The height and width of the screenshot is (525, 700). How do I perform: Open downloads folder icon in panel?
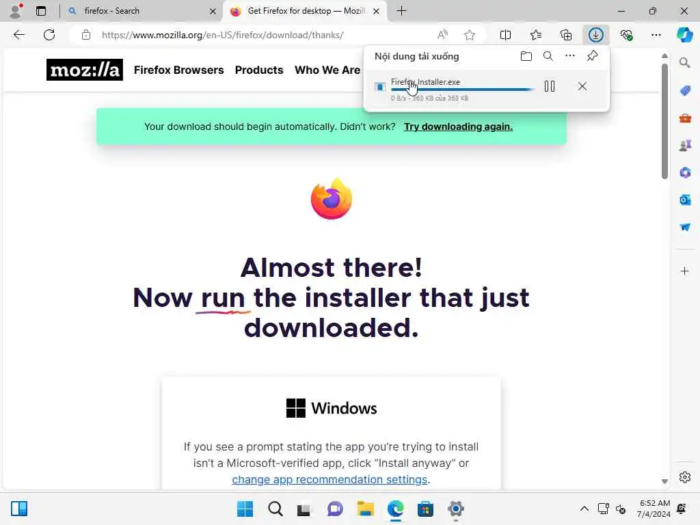(526, 56)
